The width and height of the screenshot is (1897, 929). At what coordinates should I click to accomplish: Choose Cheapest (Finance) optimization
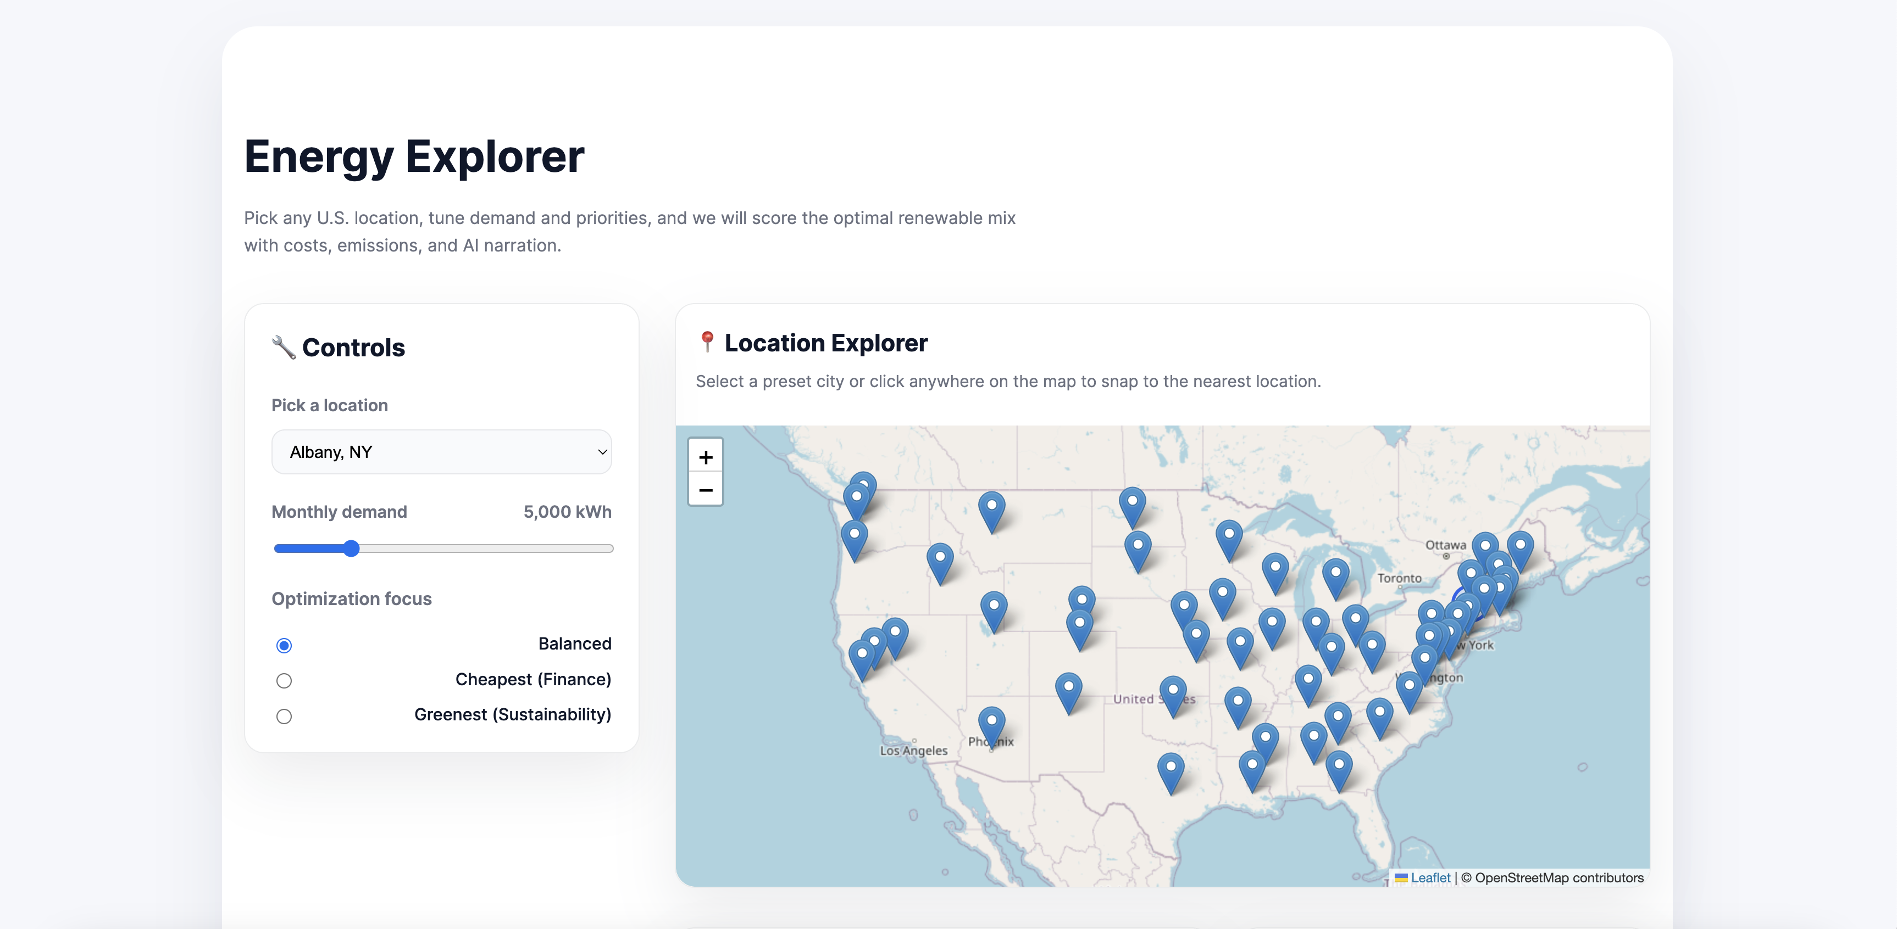[284, 680]
